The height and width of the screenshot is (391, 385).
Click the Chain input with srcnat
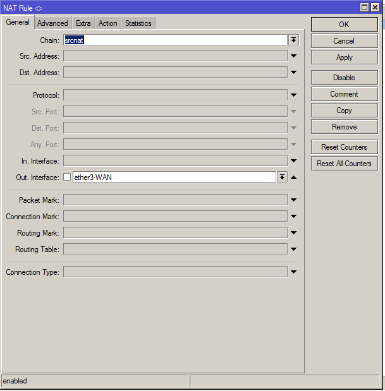pos(175,40)
